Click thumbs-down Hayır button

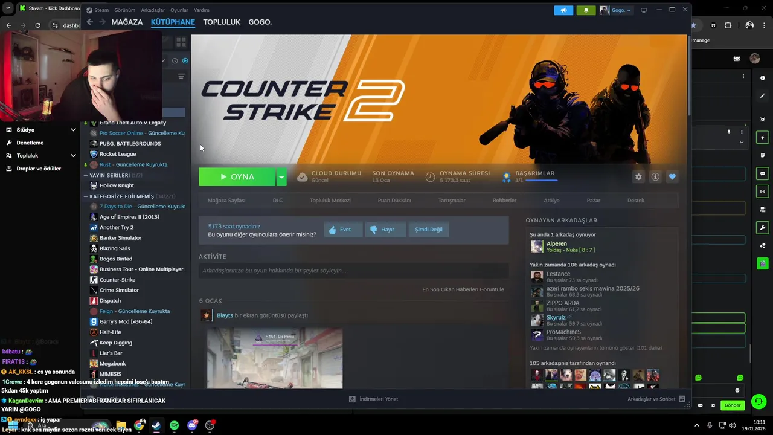click(x=385, y=230)
